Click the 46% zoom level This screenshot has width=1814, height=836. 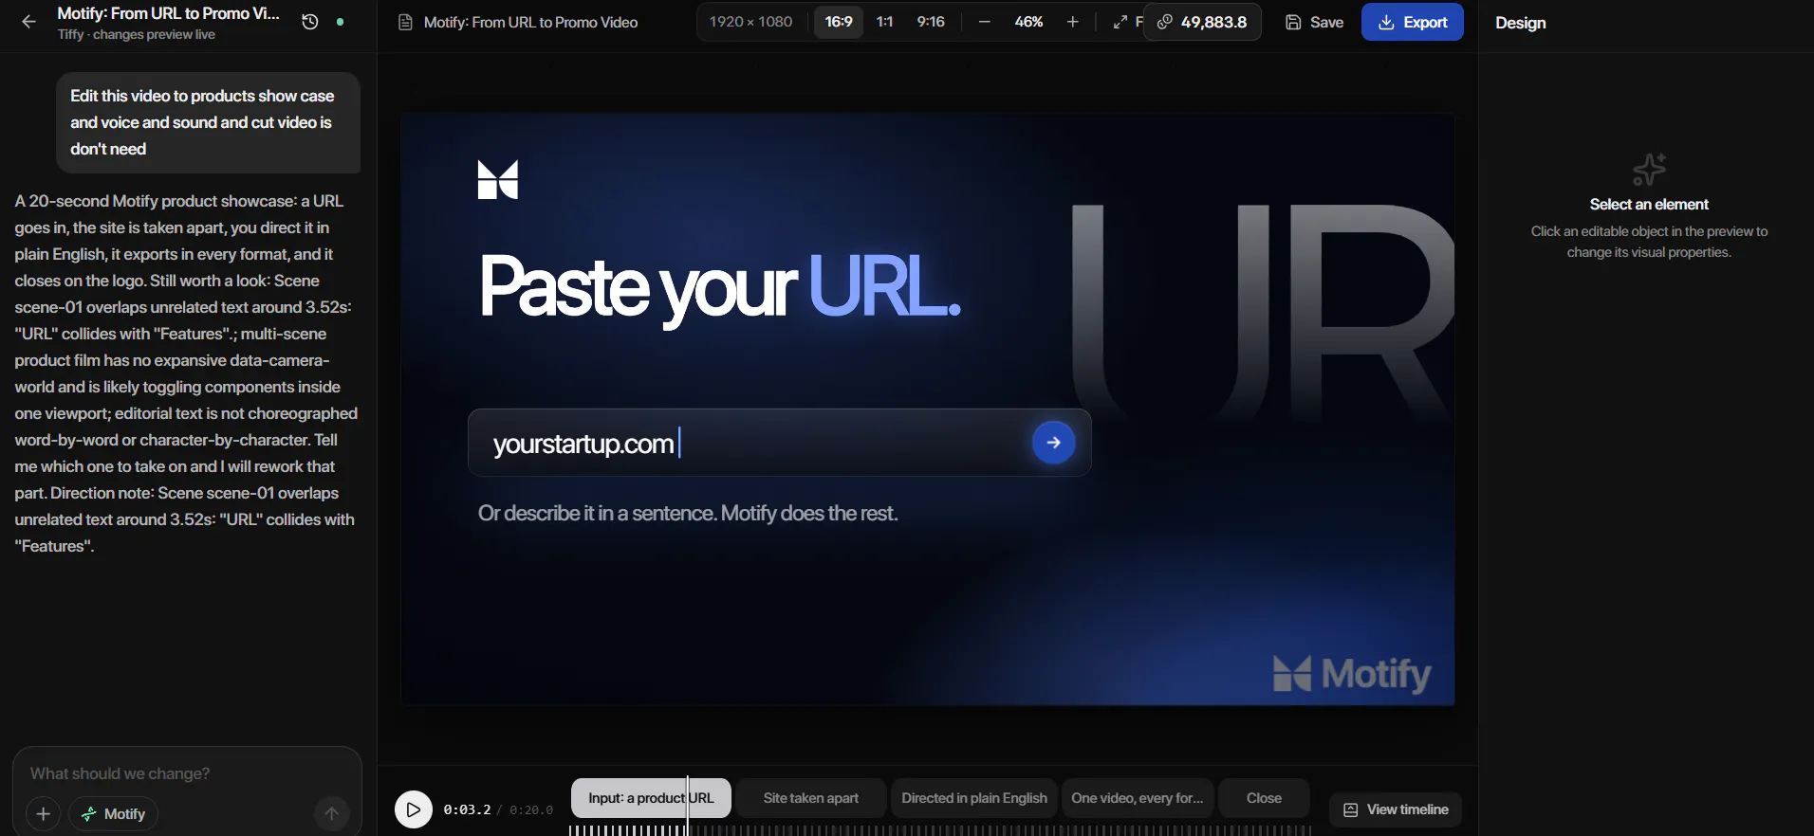tap(1028, 22)
